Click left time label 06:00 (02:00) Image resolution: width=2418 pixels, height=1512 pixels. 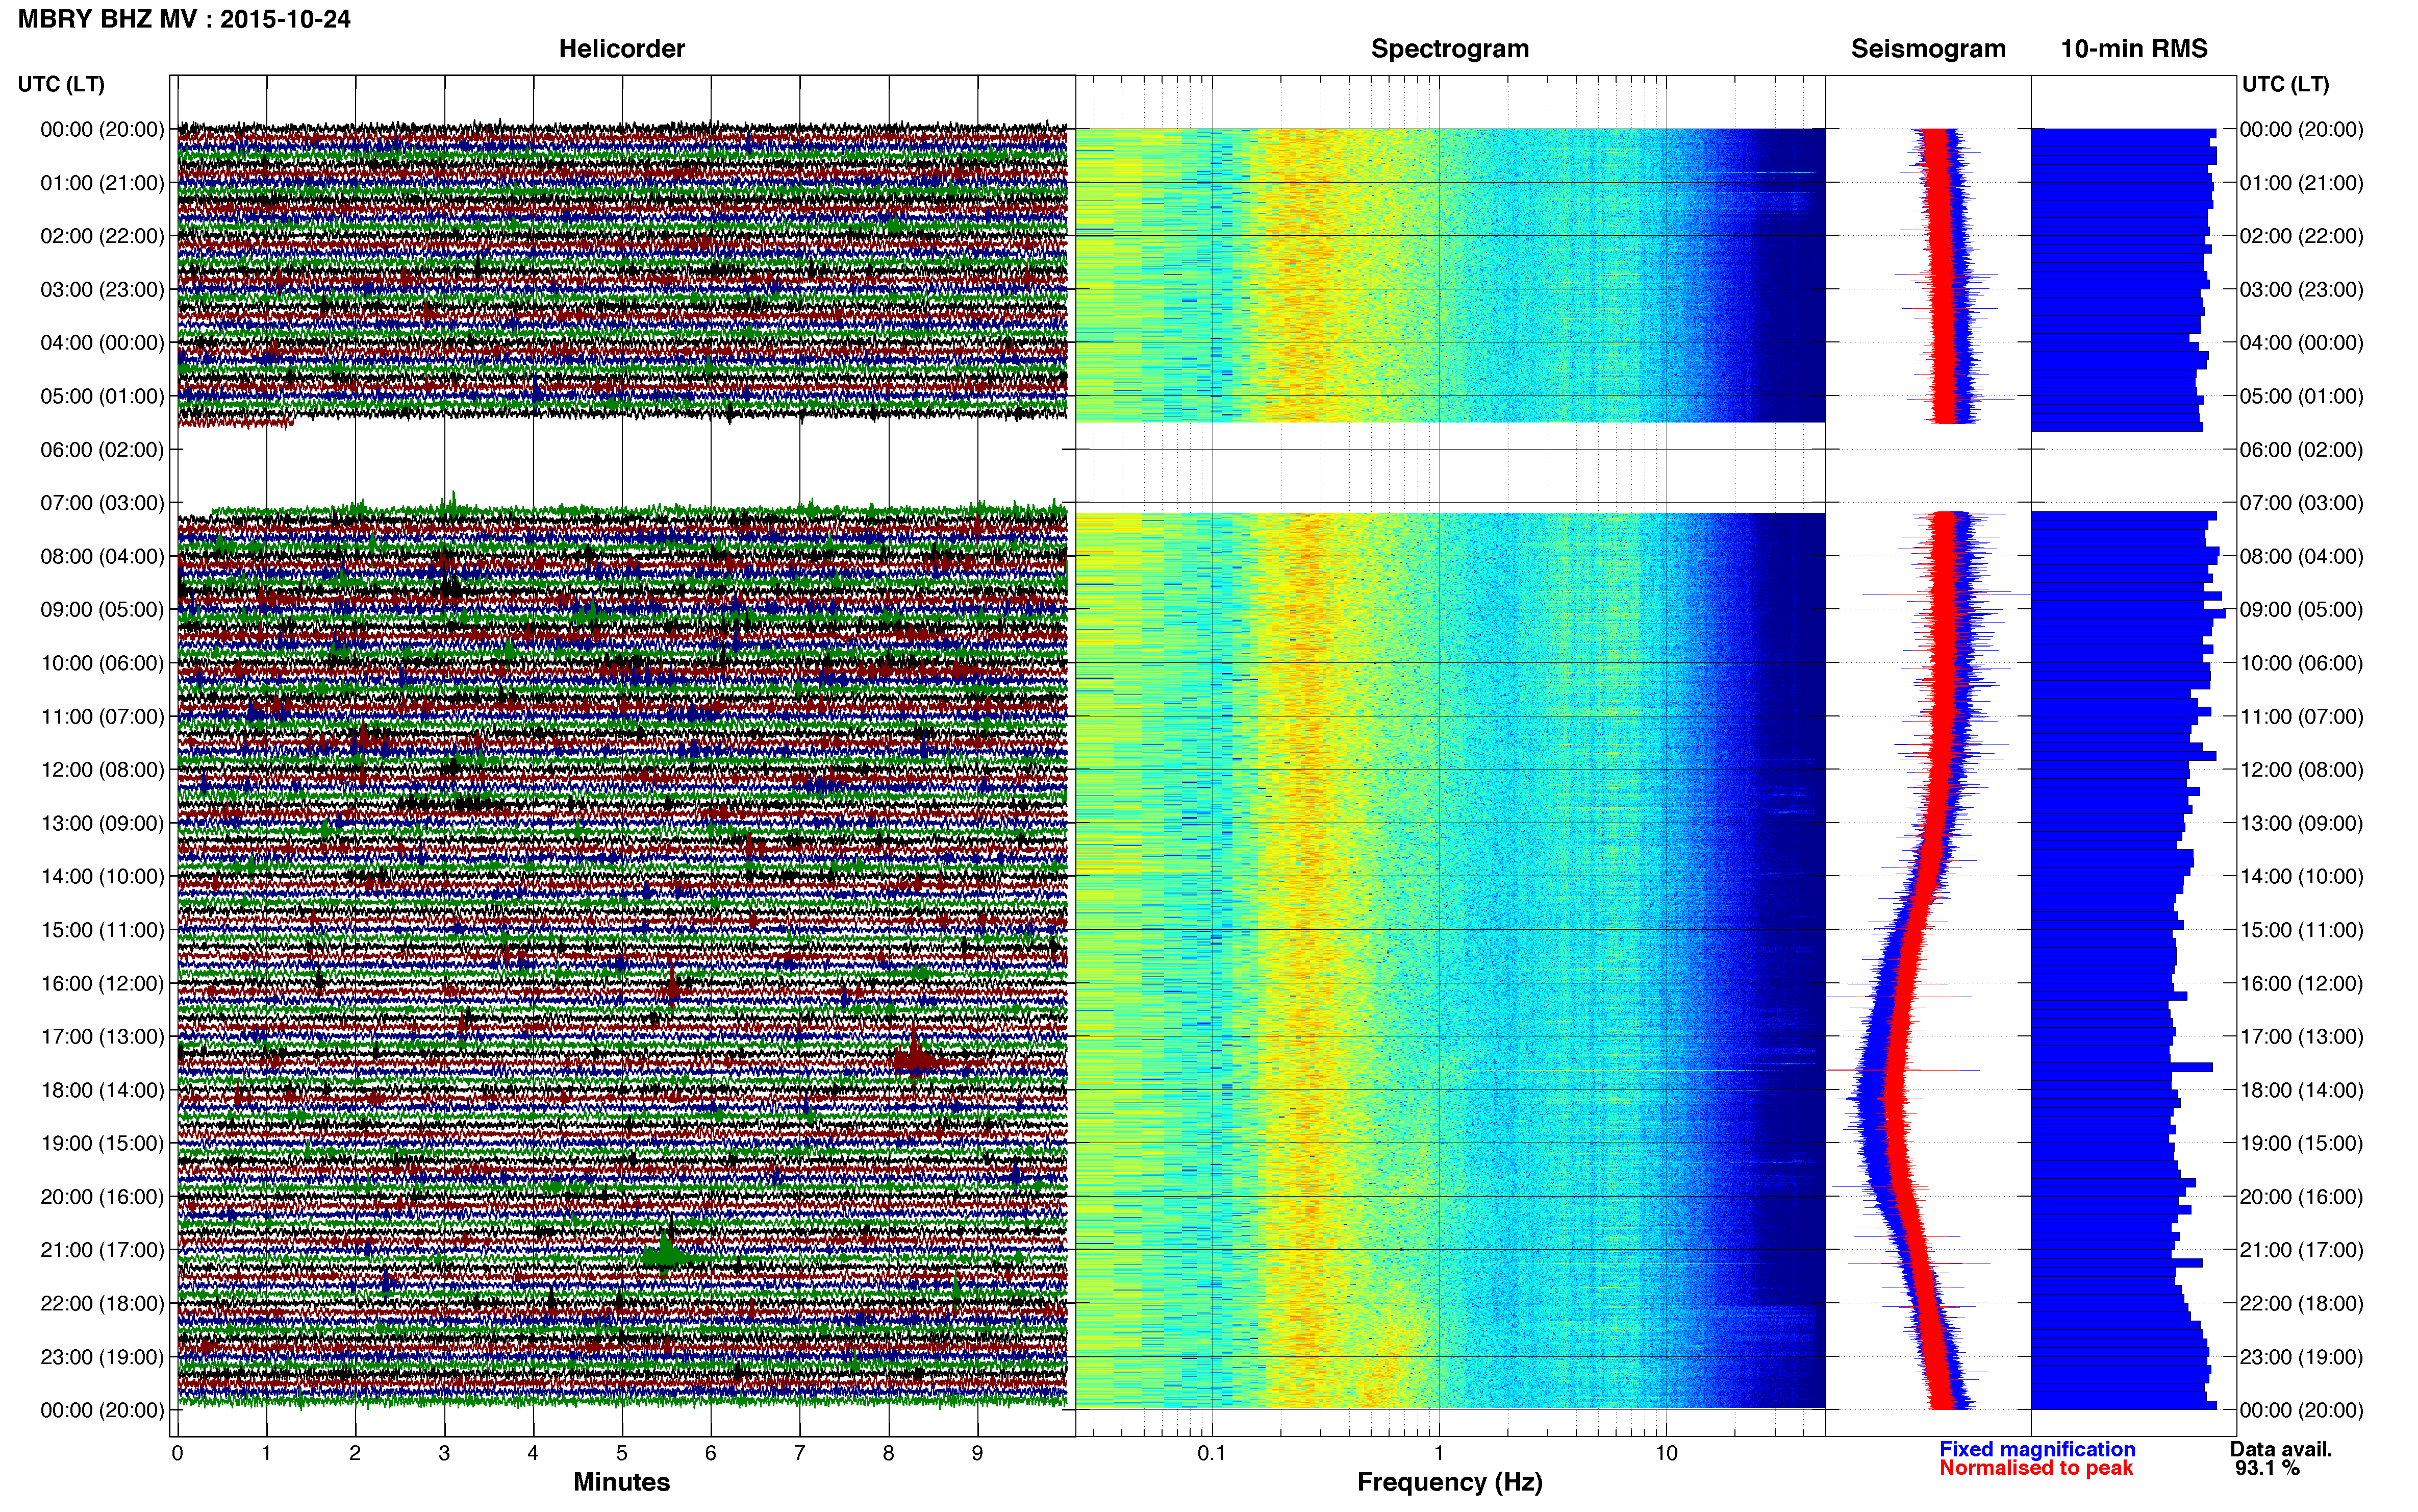[102, 450]
